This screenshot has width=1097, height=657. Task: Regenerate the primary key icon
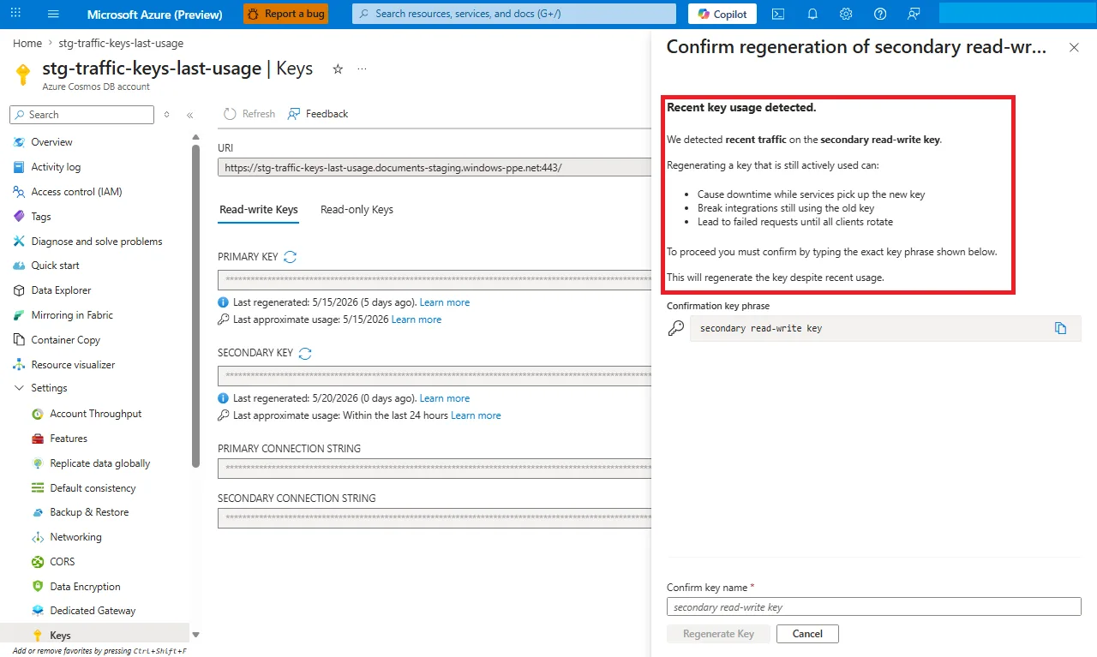(x=290, y=257)
